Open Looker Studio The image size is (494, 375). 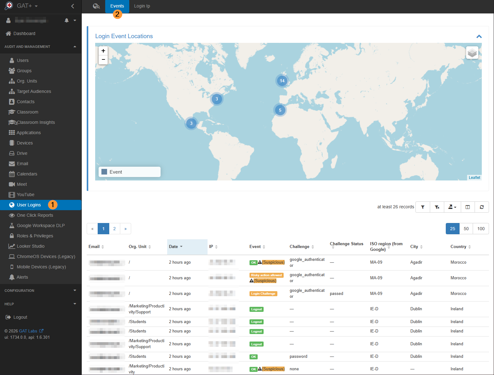30,246
